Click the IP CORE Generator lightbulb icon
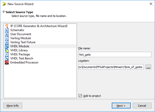 7,26
